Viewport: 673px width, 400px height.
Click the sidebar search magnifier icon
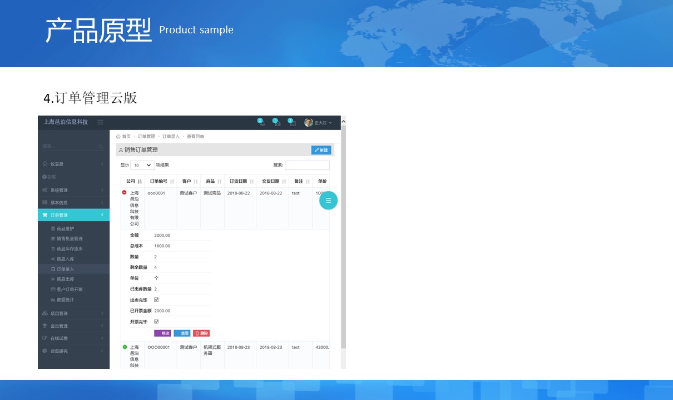tap(101, 147)
